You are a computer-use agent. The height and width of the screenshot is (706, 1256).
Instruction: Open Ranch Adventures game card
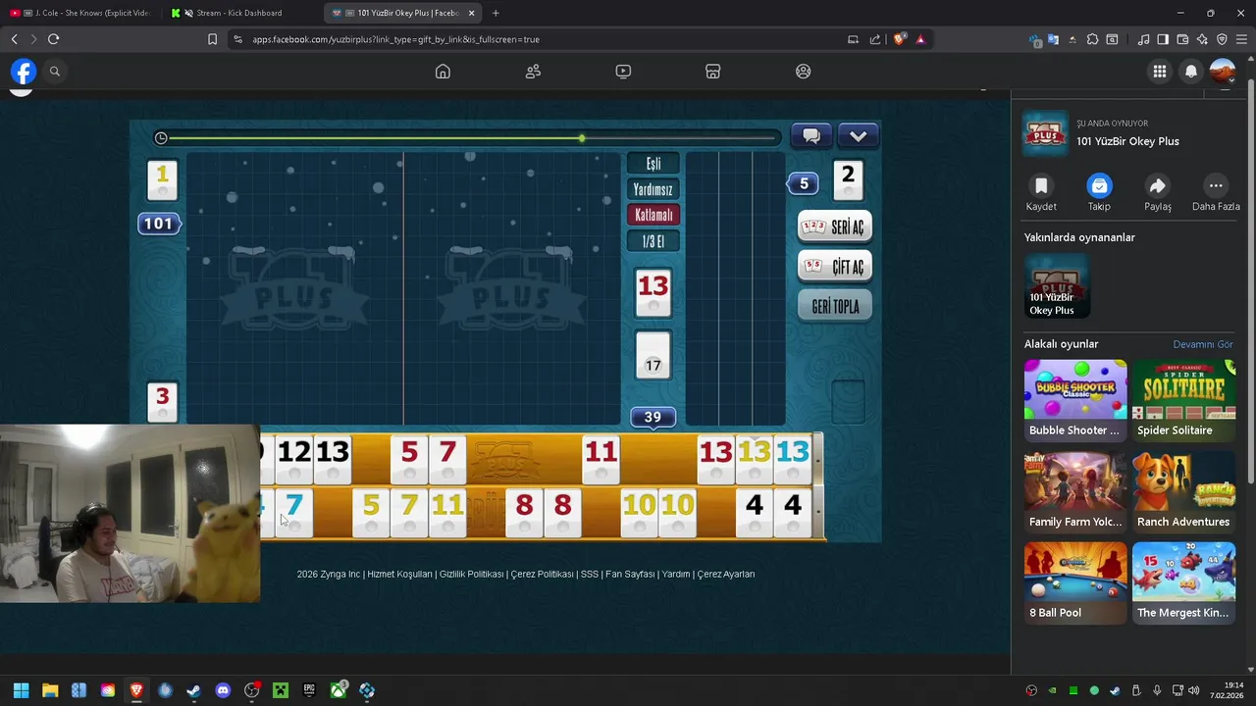click(x=1183, y=491)
